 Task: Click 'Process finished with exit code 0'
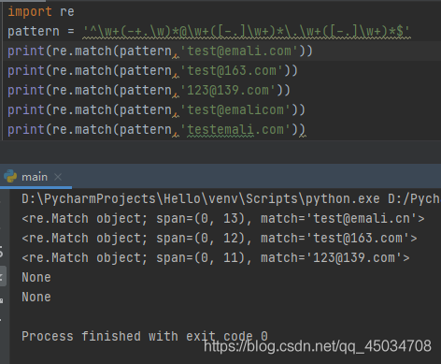pos(145,336)
